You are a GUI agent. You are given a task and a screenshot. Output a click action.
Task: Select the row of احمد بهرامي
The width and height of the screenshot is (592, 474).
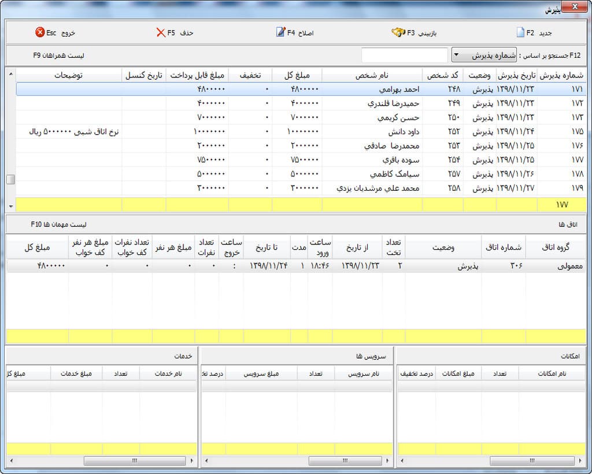coord(301,89)
